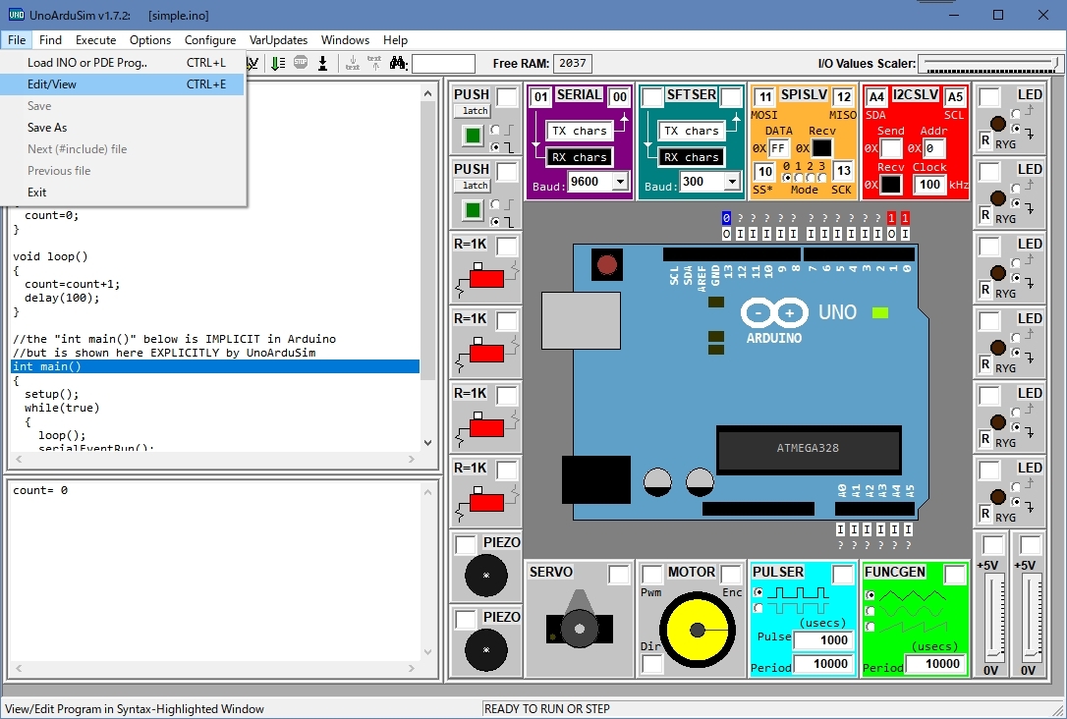Click the binoculars Find icon

tap(397, 63)
